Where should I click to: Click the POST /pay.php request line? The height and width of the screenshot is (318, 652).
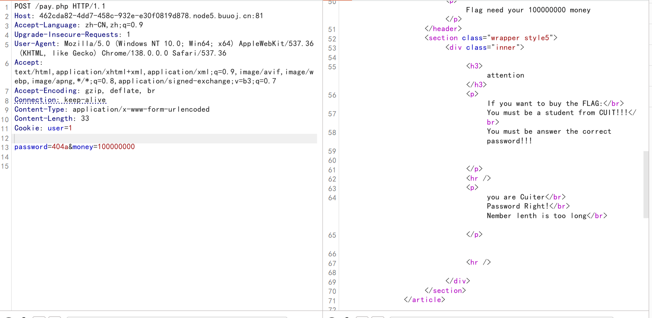coord(60,6)
